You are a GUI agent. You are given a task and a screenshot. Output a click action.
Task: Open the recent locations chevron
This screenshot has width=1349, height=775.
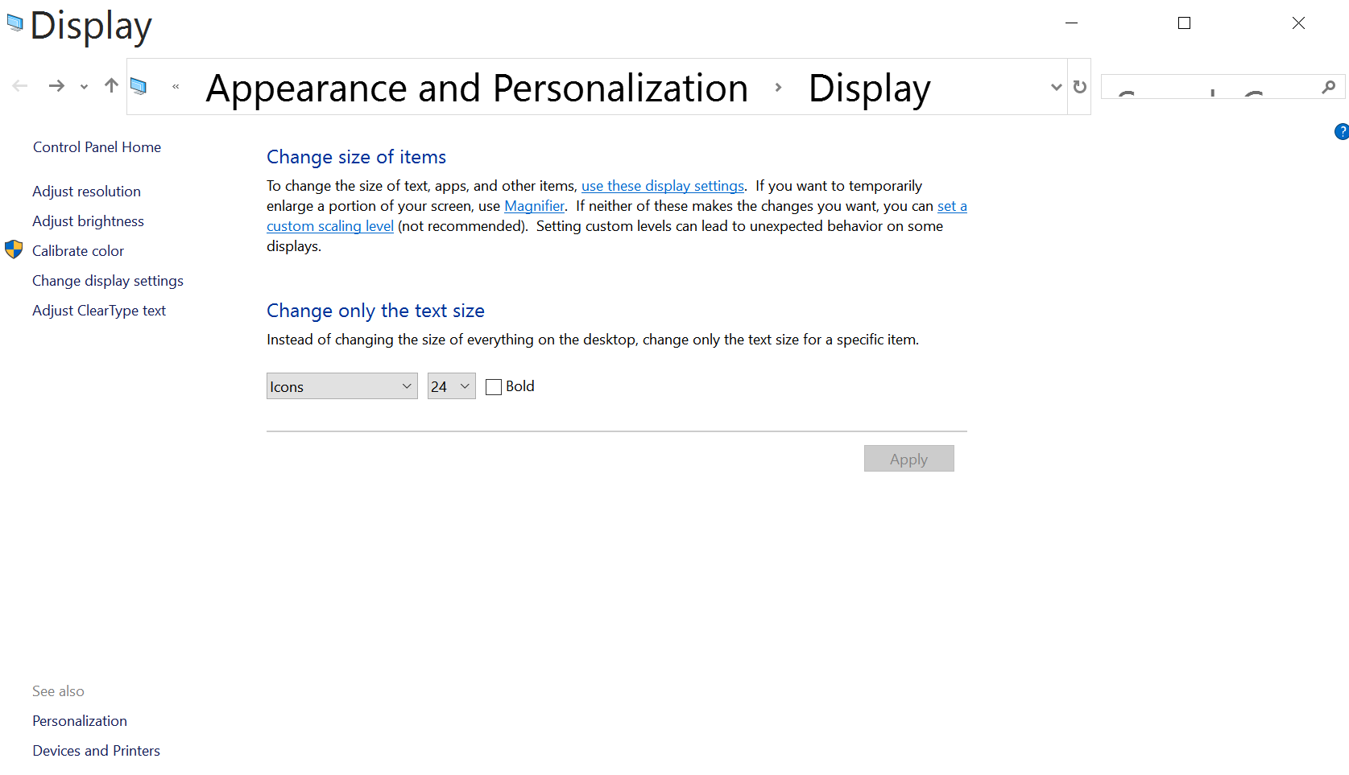coord(84,87)
